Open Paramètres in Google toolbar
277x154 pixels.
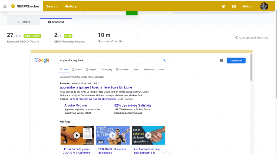pyautogui.click(x=149, y=70)
